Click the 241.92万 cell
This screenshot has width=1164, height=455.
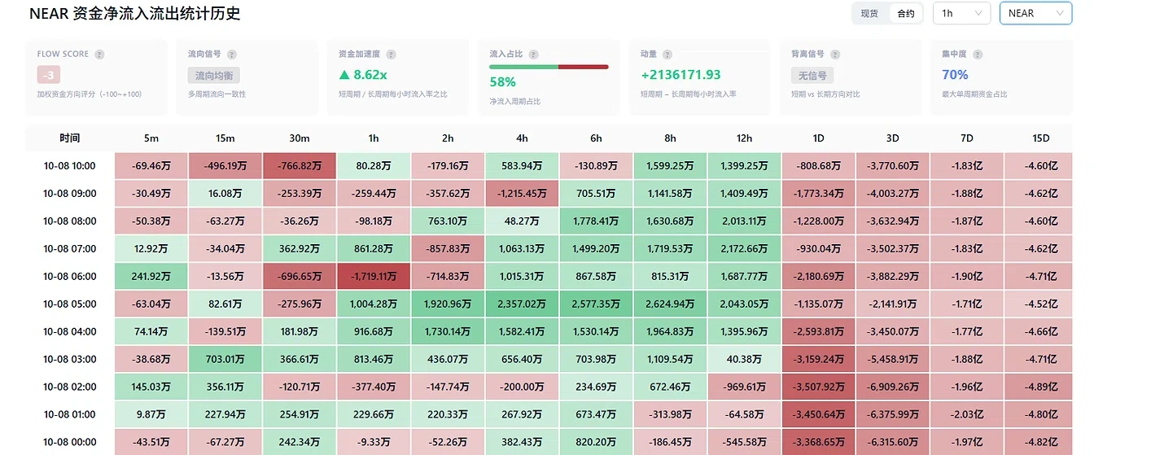pos(151,277)
